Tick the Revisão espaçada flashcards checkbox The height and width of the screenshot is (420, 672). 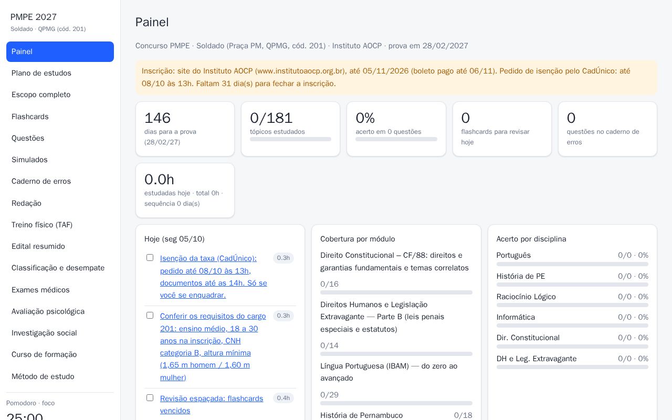pyautogui.click(x=150, y=398)
